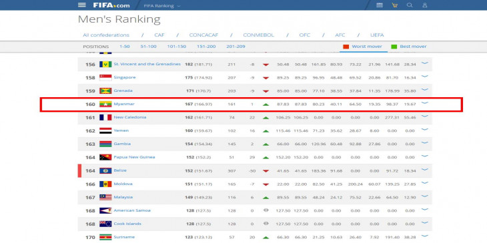Click the Grenada flag icon
Viewport: 487px width, 243px height.
[x=105, y=91]
